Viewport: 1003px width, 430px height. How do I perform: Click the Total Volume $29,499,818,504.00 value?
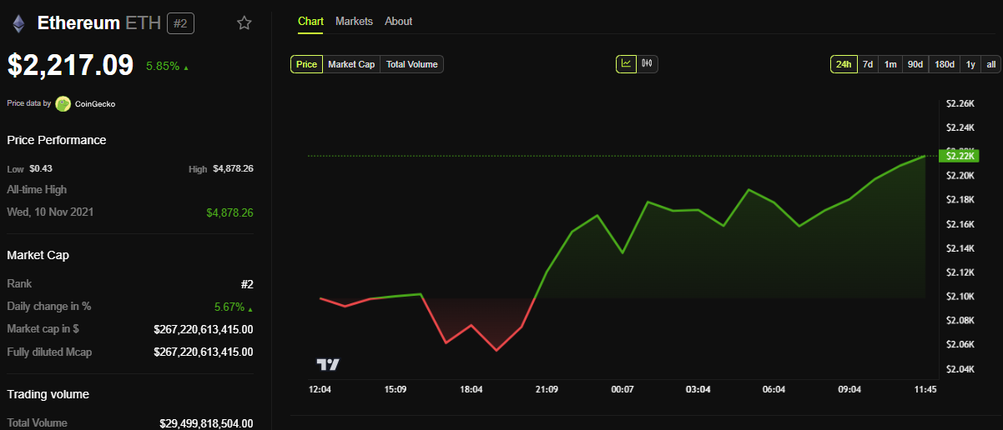tap(206, 423)
